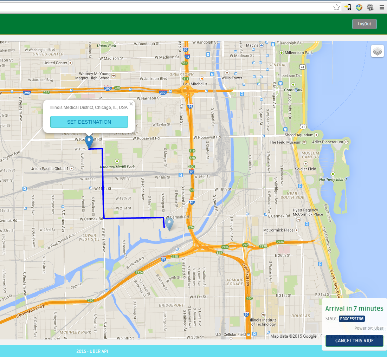The image size is (387, 357).
Task: Click the MUSEUM CAMPUS label
Action: pyautogui.click(x=310, y=155)
